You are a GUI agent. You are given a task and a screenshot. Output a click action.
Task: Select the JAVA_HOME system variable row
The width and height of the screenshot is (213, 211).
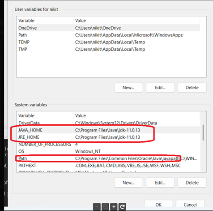tap(109, 130)
